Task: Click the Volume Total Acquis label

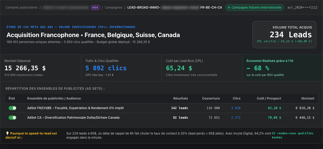Action: coord(292,27)
